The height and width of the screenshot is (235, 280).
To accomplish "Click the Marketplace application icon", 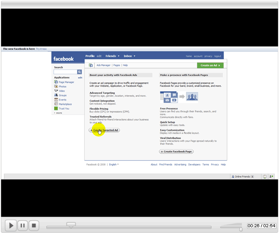I will (56, 104).
